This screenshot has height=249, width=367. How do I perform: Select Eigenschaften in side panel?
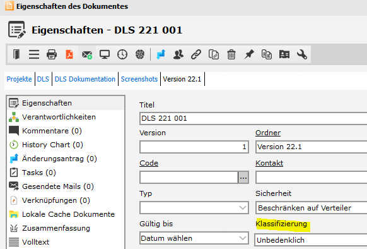point(66,103)
